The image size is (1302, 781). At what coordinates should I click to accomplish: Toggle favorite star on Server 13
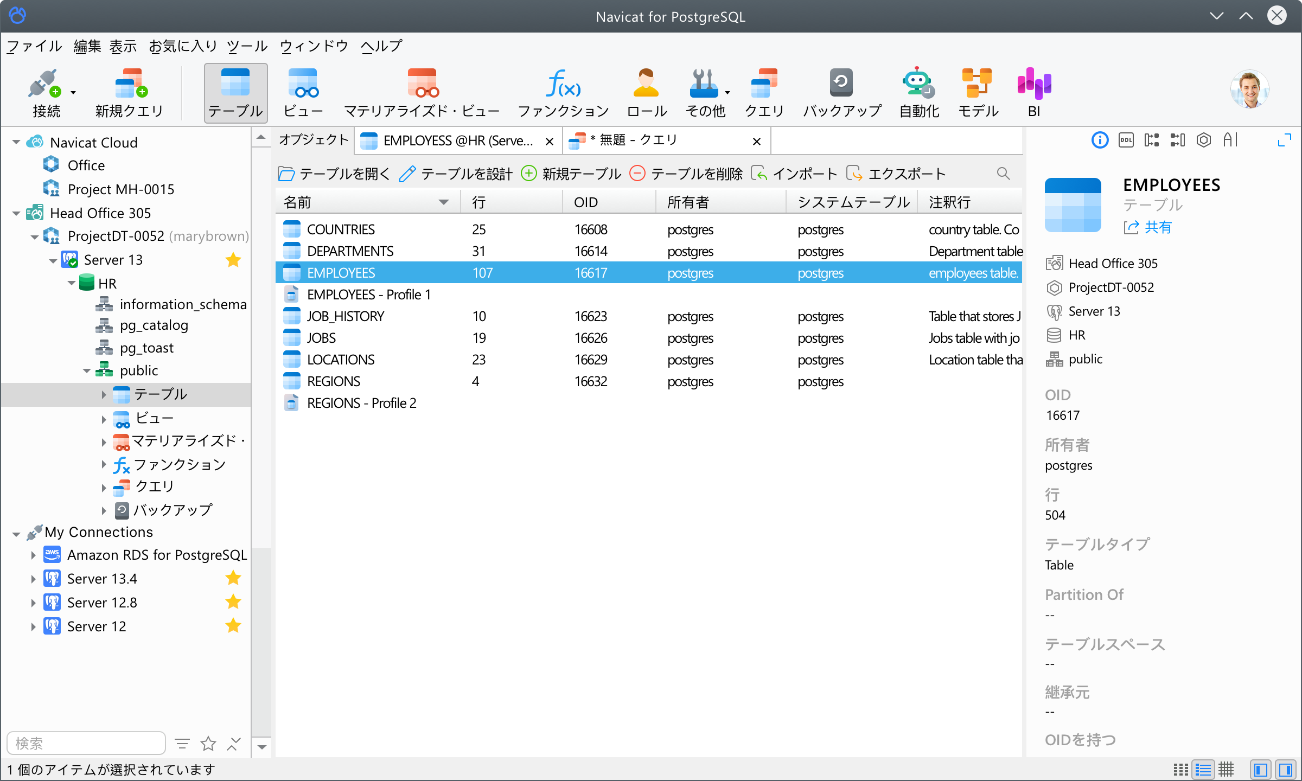click(x=233, y=260)
